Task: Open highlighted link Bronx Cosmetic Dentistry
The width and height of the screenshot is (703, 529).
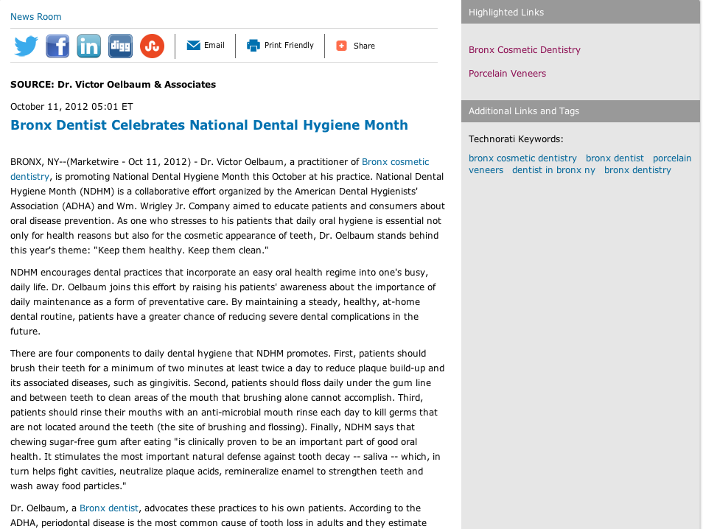Action: pos(525,50)
